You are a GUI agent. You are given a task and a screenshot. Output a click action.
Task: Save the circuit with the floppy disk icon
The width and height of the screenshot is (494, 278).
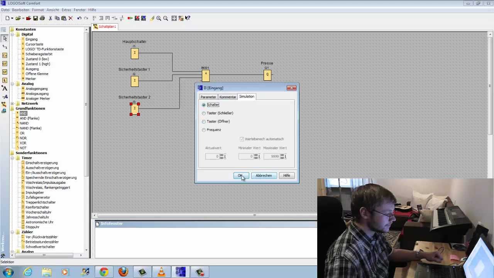pos(36,18)
